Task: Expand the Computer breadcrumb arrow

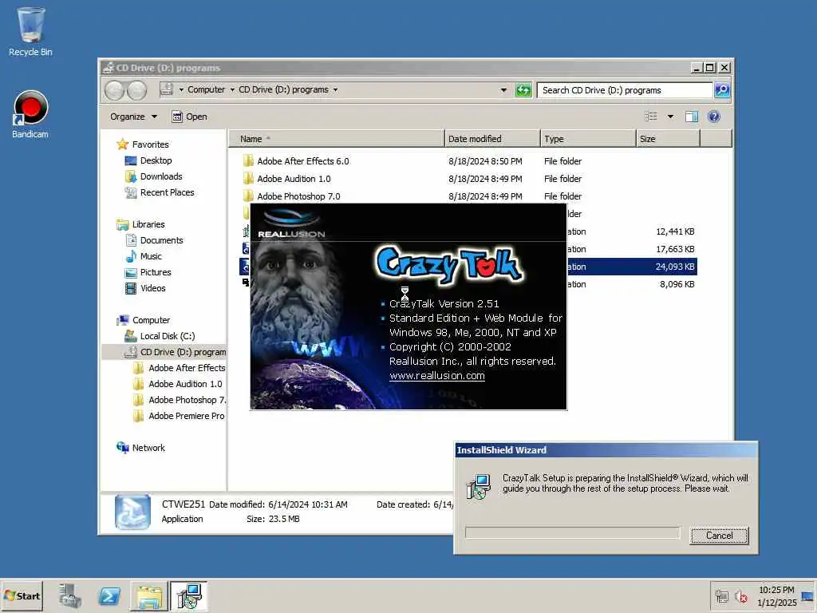Action: 232,90
